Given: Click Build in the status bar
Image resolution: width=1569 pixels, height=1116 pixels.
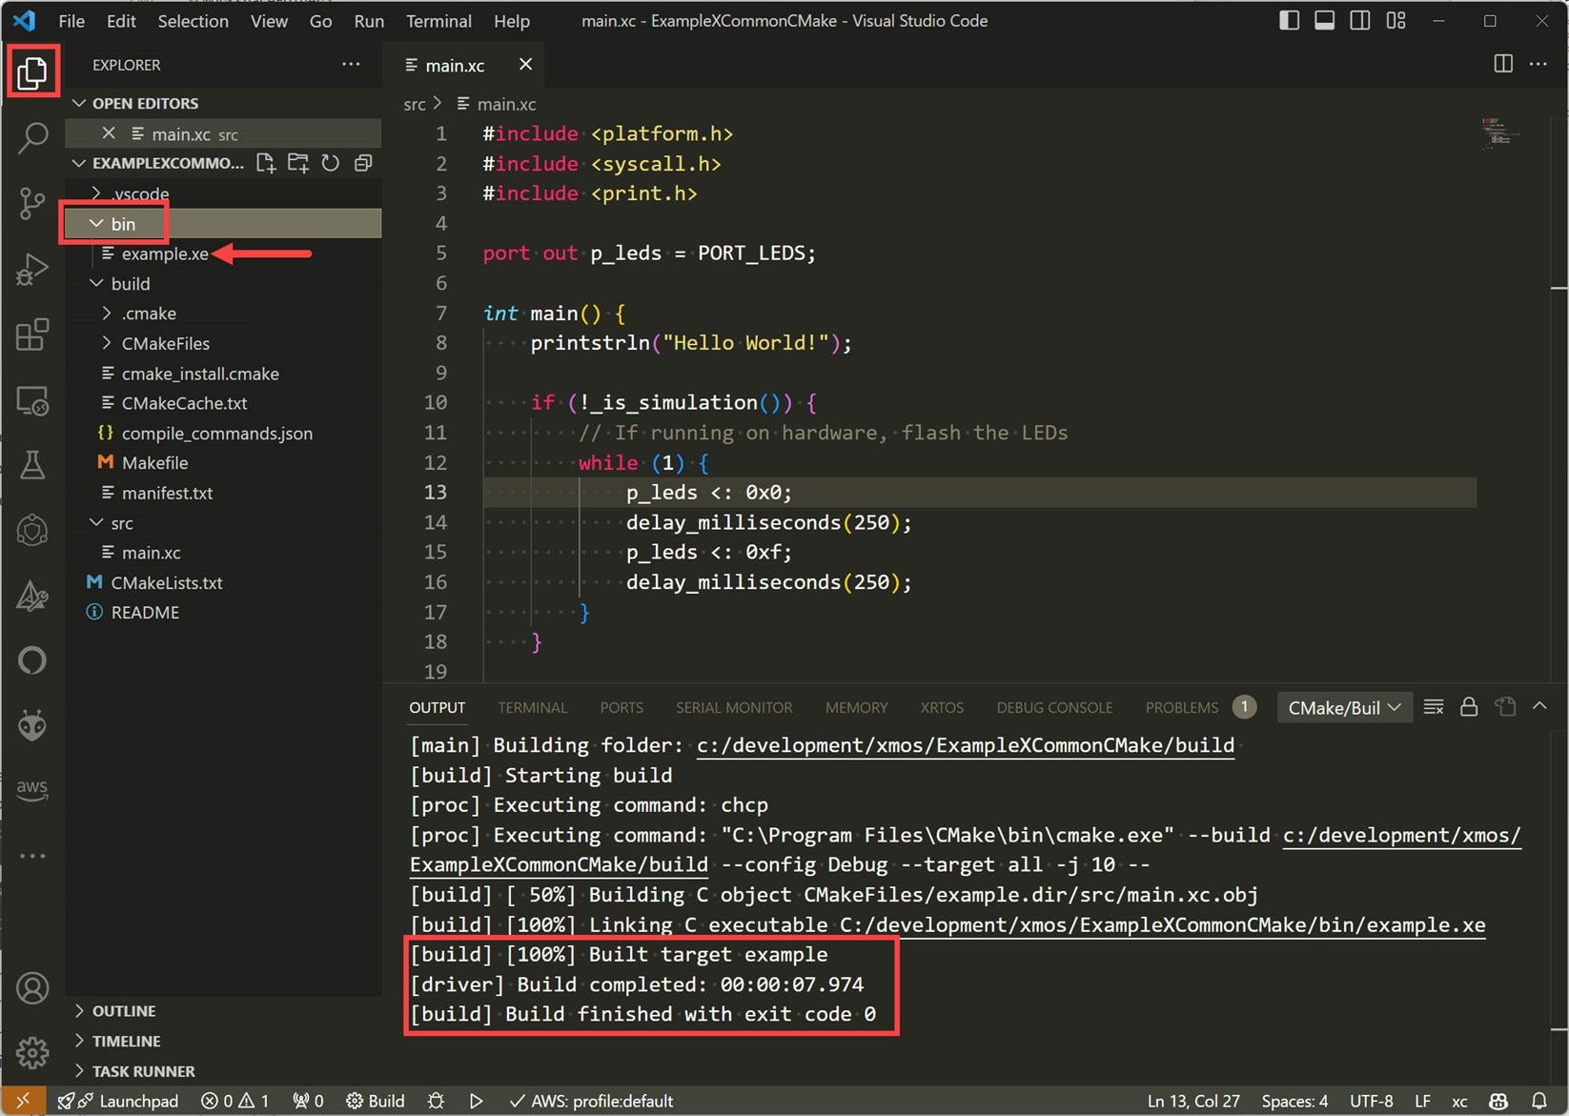Looking at the screenshot, I should tap(376, 1101).
